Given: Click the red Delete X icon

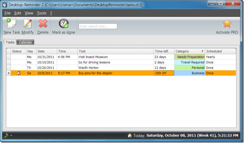Looking at the screenshot, I should (x=43, y=23).
